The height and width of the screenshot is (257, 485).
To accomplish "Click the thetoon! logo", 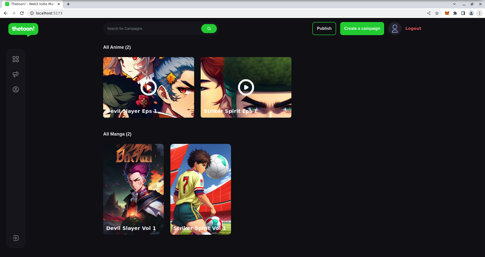I will click(23, 29).
